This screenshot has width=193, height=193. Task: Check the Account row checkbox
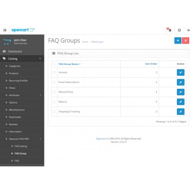pyautogui.click(x=54, y=73)
